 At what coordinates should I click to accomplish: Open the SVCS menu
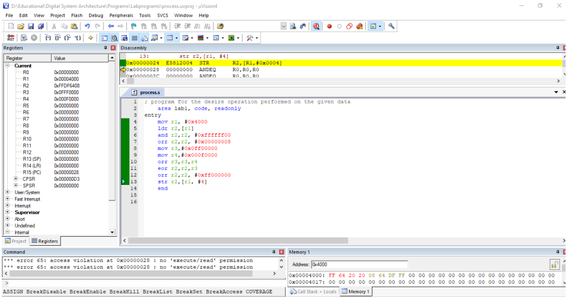point(162,16)
